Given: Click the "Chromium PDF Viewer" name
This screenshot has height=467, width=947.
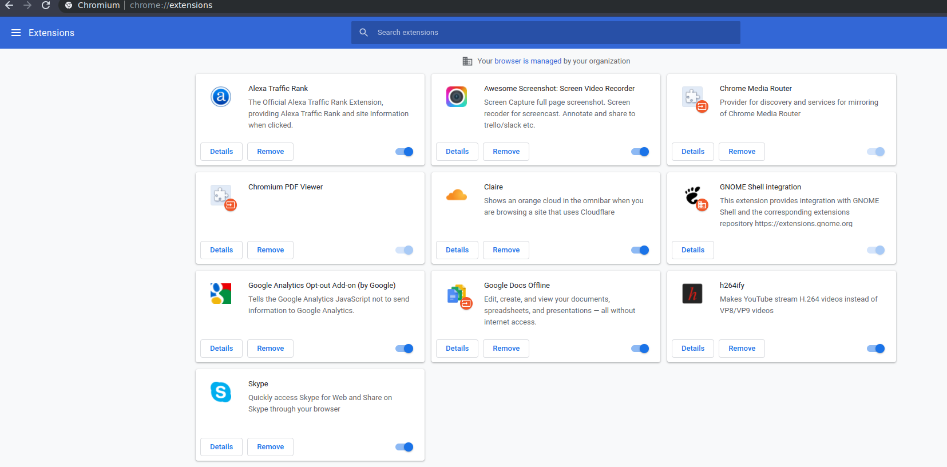Looking at the screenshot, I should pyautogui.click(x=286, y=187).
